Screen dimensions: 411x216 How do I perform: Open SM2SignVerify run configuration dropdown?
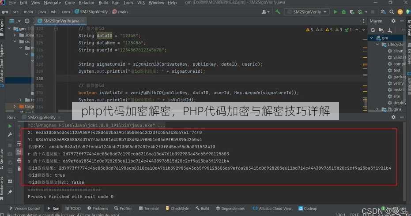tap(307, 12)
